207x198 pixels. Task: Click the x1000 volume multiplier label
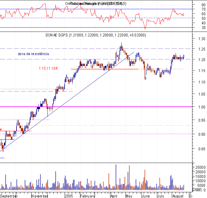click(x=197, y=190)
